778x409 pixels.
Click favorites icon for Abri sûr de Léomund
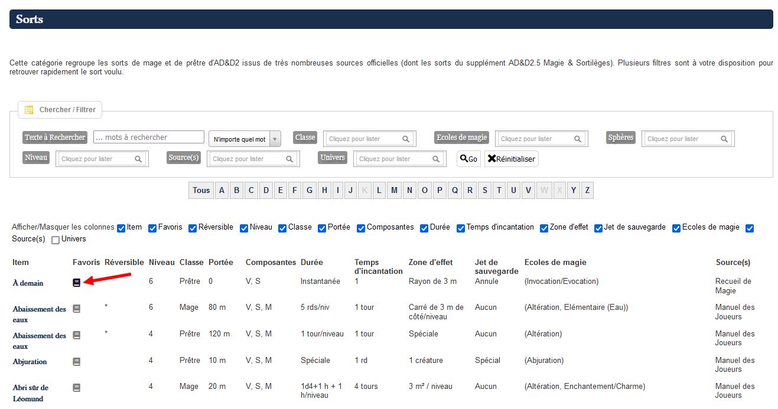[76, 388]
